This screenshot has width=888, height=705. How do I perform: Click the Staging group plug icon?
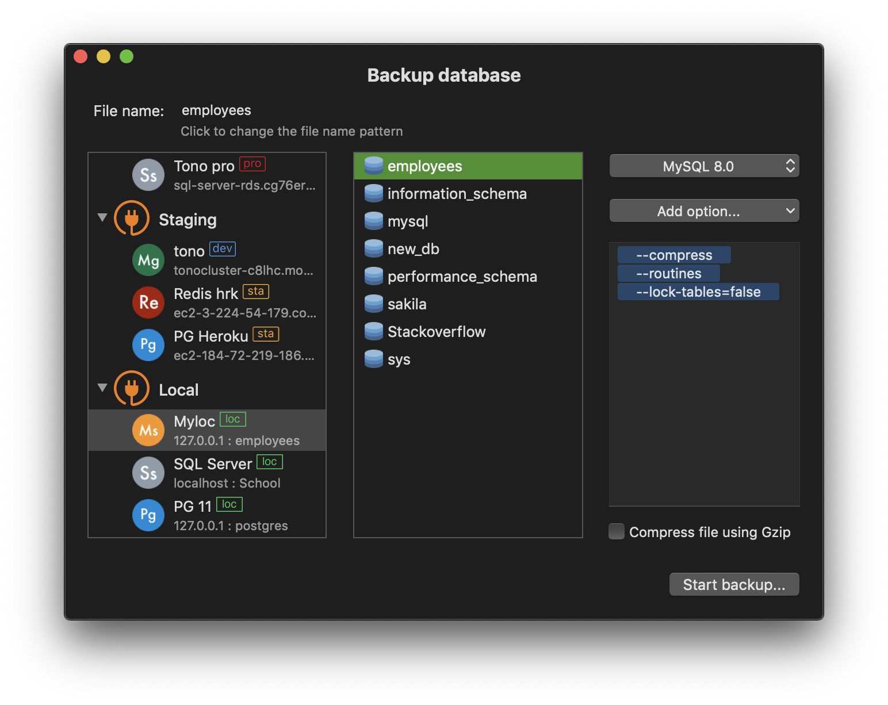pyautogui.click(x=132, y=218)
